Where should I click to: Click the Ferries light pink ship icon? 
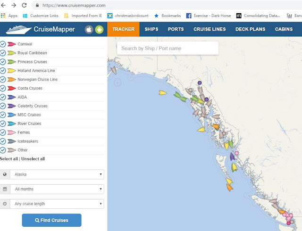[x=11, y=132]
